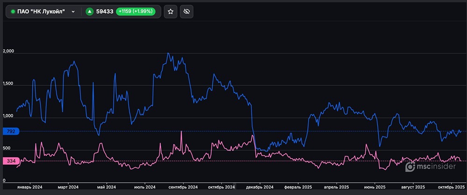Toggle the crossed-out eye visibility icon
The height and width of the screenshot is (195, 467).
click(x=187, y=12)
